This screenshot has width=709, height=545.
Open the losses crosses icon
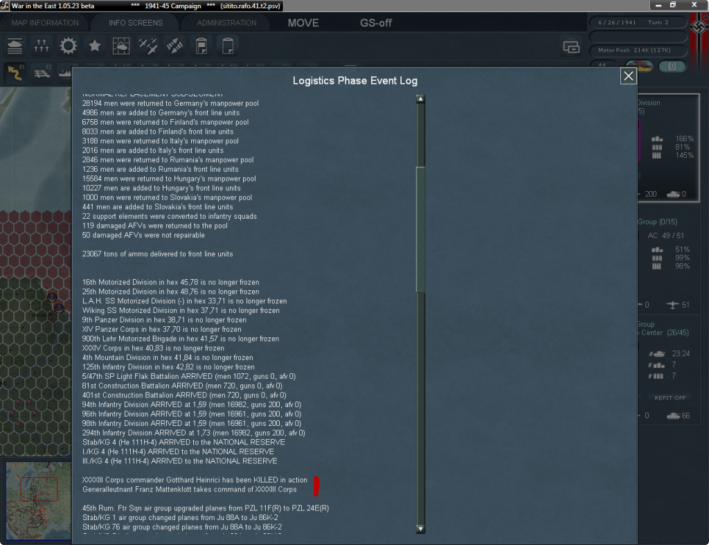click(42, 46)
